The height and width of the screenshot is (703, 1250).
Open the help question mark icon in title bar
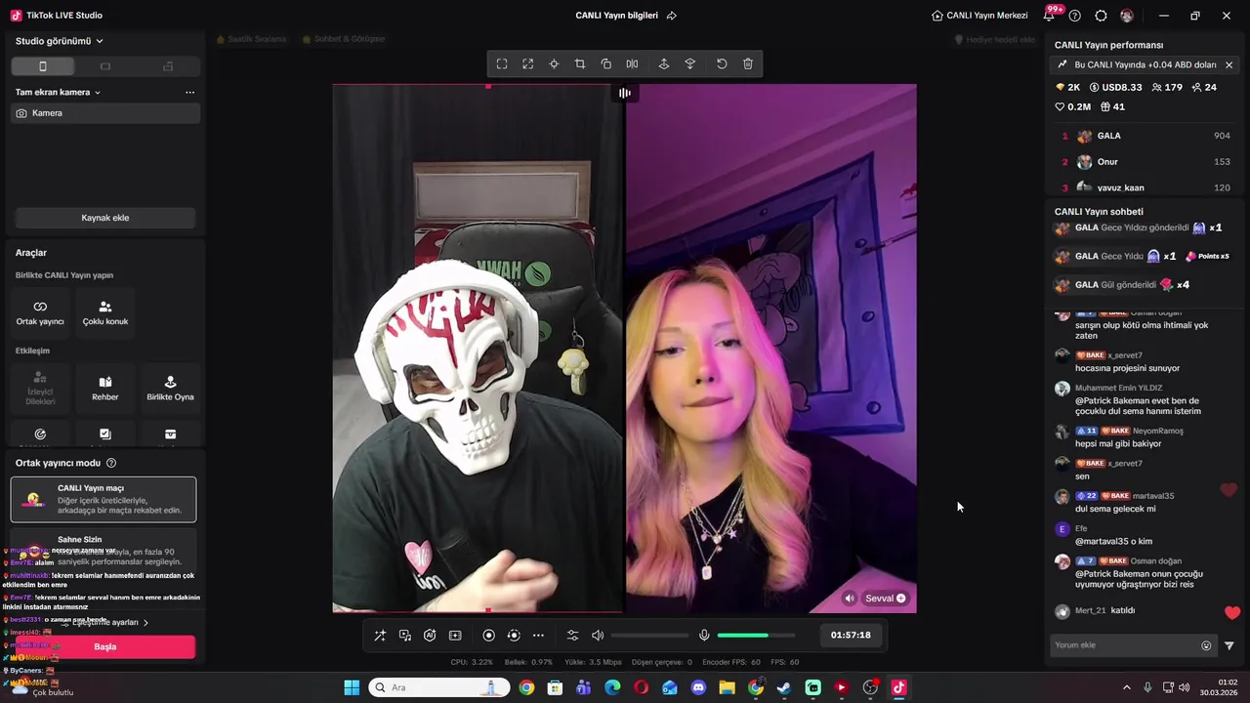(x=1075, y=16)
